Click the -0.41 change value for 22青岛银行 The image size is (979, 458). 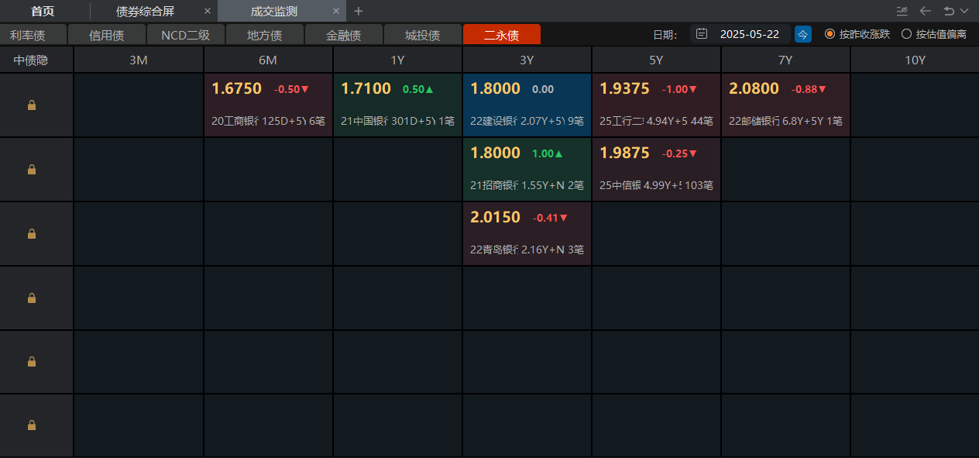tap(550, 218)
